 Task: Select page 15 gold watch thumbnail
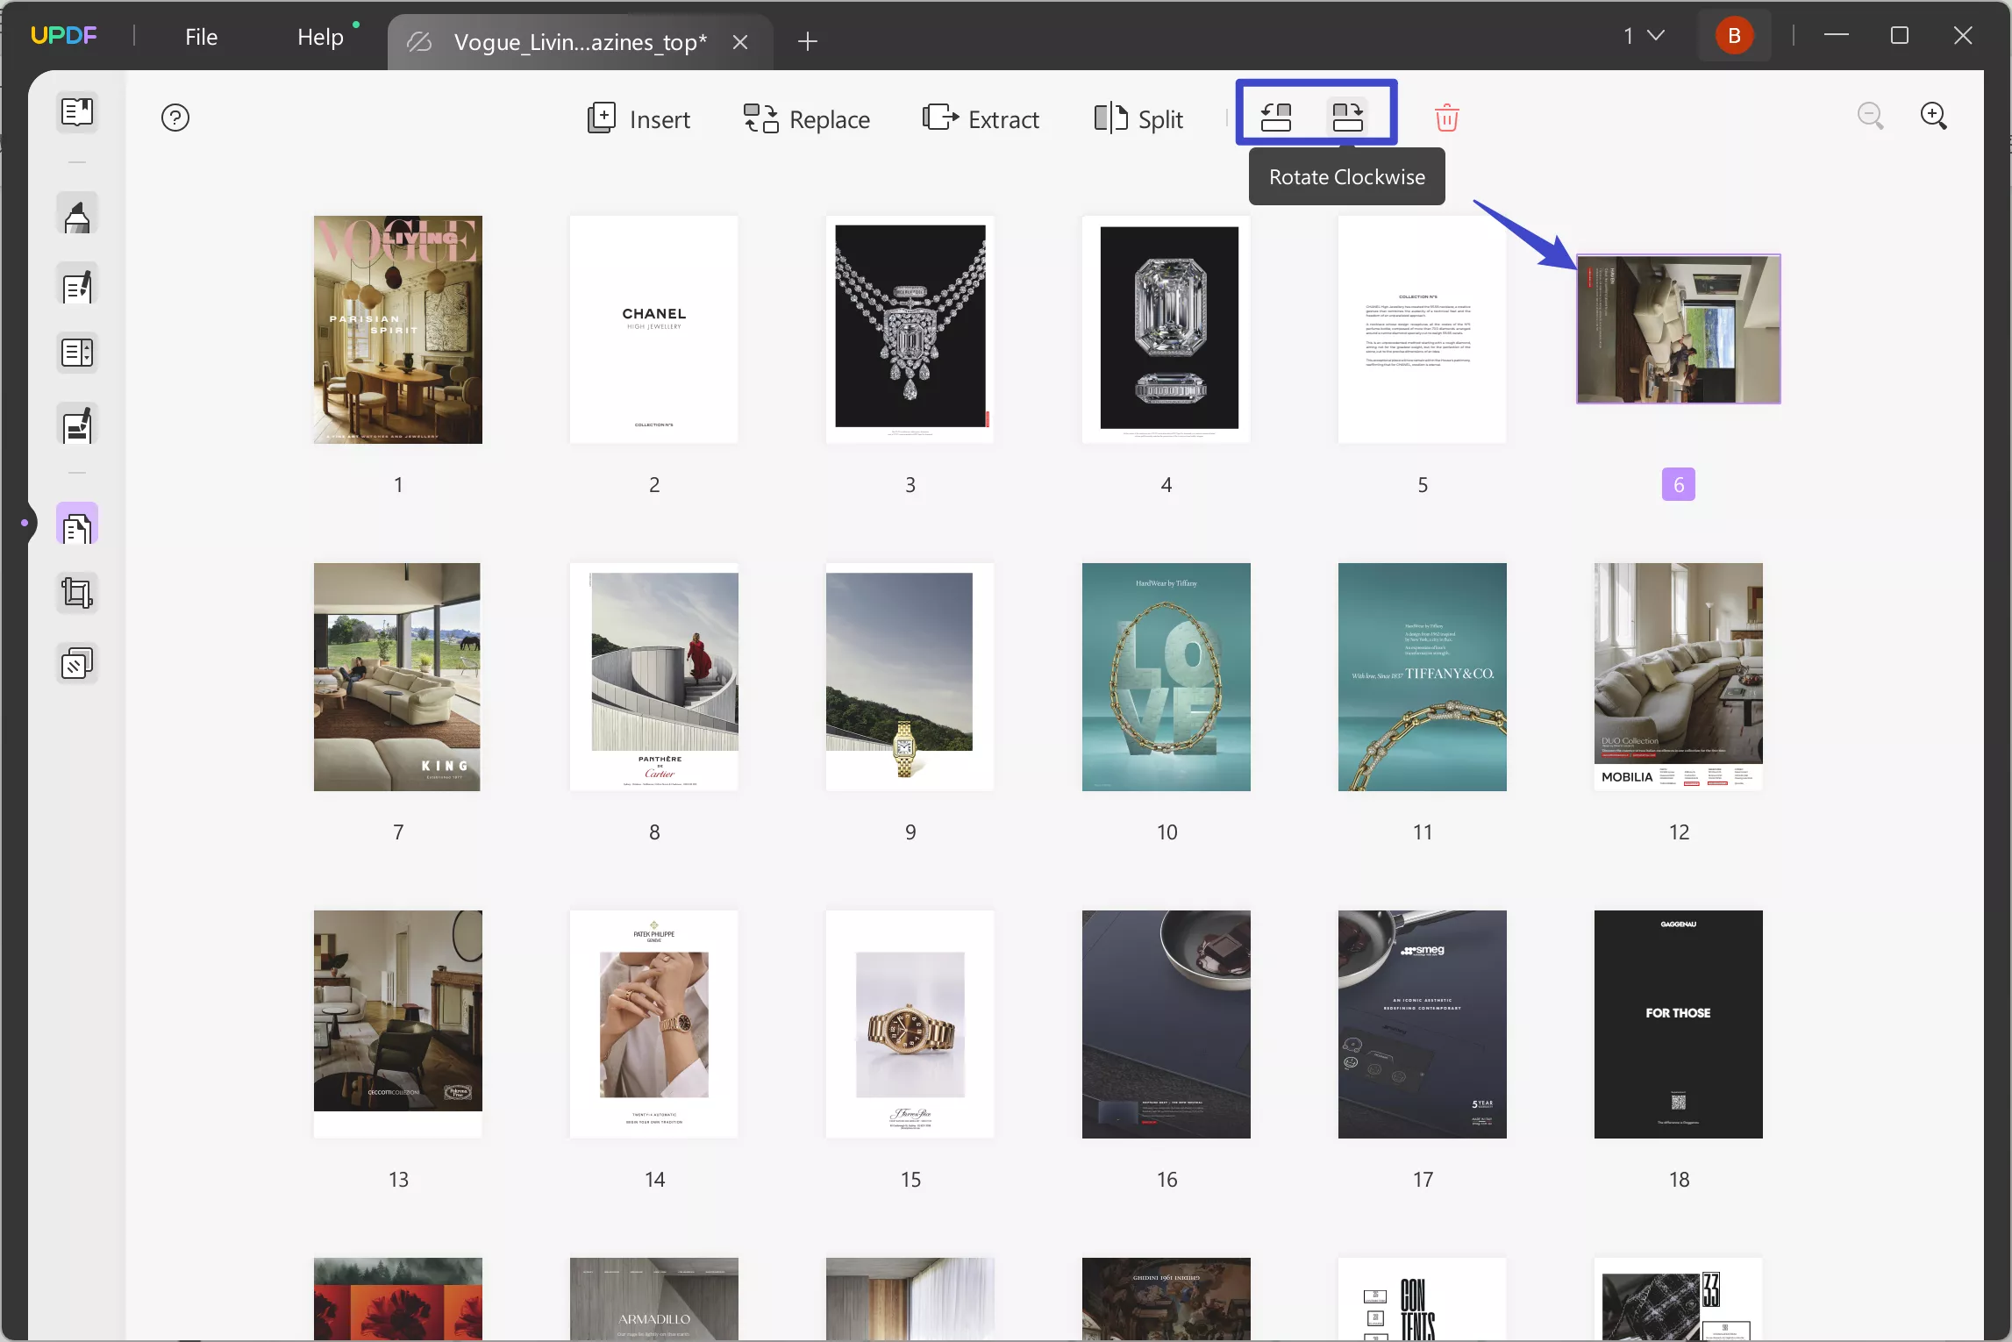tap(910, 1024)
